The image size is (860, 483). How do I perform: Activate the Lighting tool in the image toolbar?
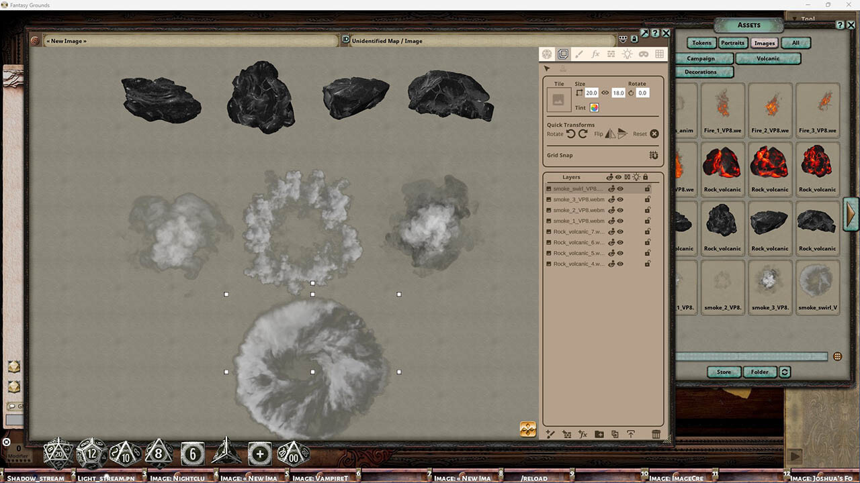(626, 54)
